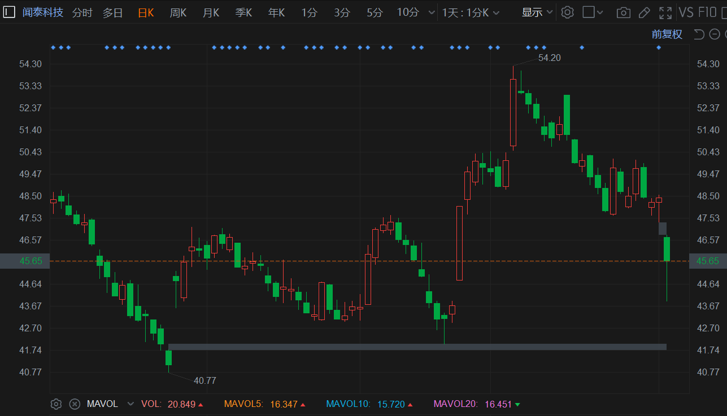This screenshot has width=727, height=416.
Task: Remove the MAVOL indicator with the X icon
Action: tap(74, 404)
